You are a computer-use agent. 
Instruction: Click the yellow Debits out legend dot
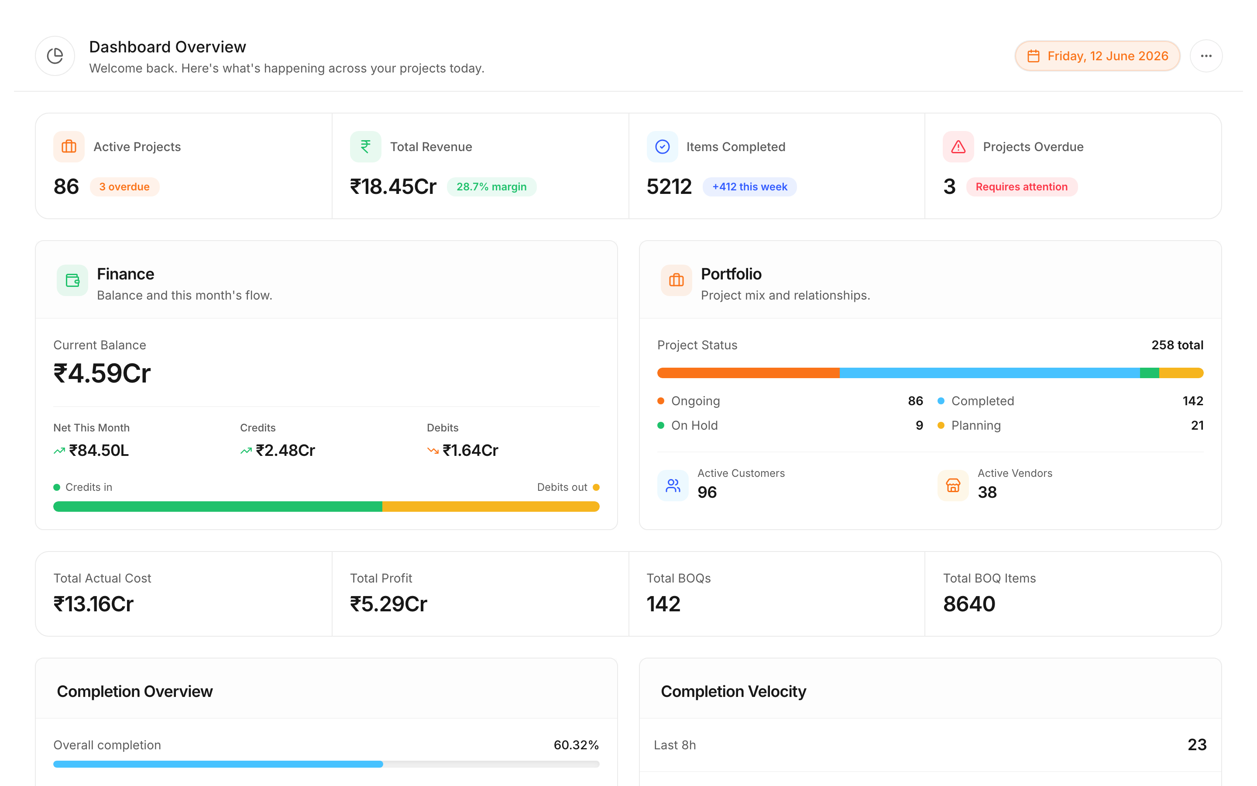point(596,487)
